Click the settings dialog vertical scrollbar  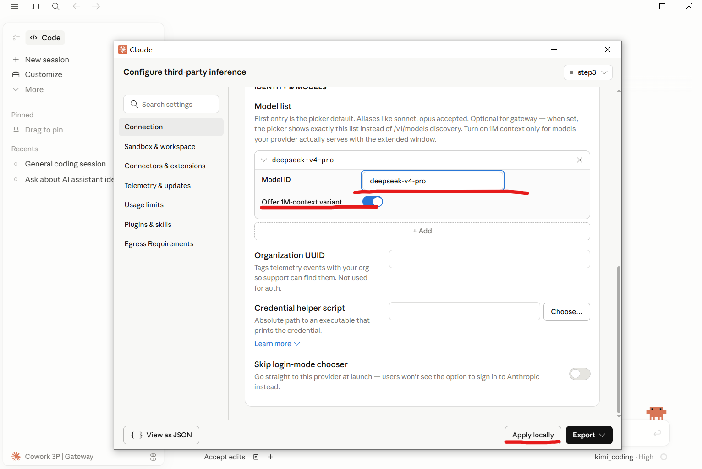tap(619, 339)
